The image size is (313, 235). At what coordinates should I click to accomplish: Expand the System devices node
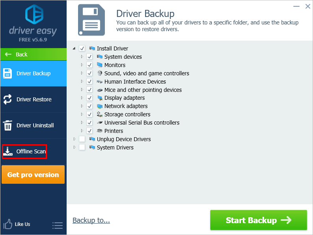pos(82,56)
